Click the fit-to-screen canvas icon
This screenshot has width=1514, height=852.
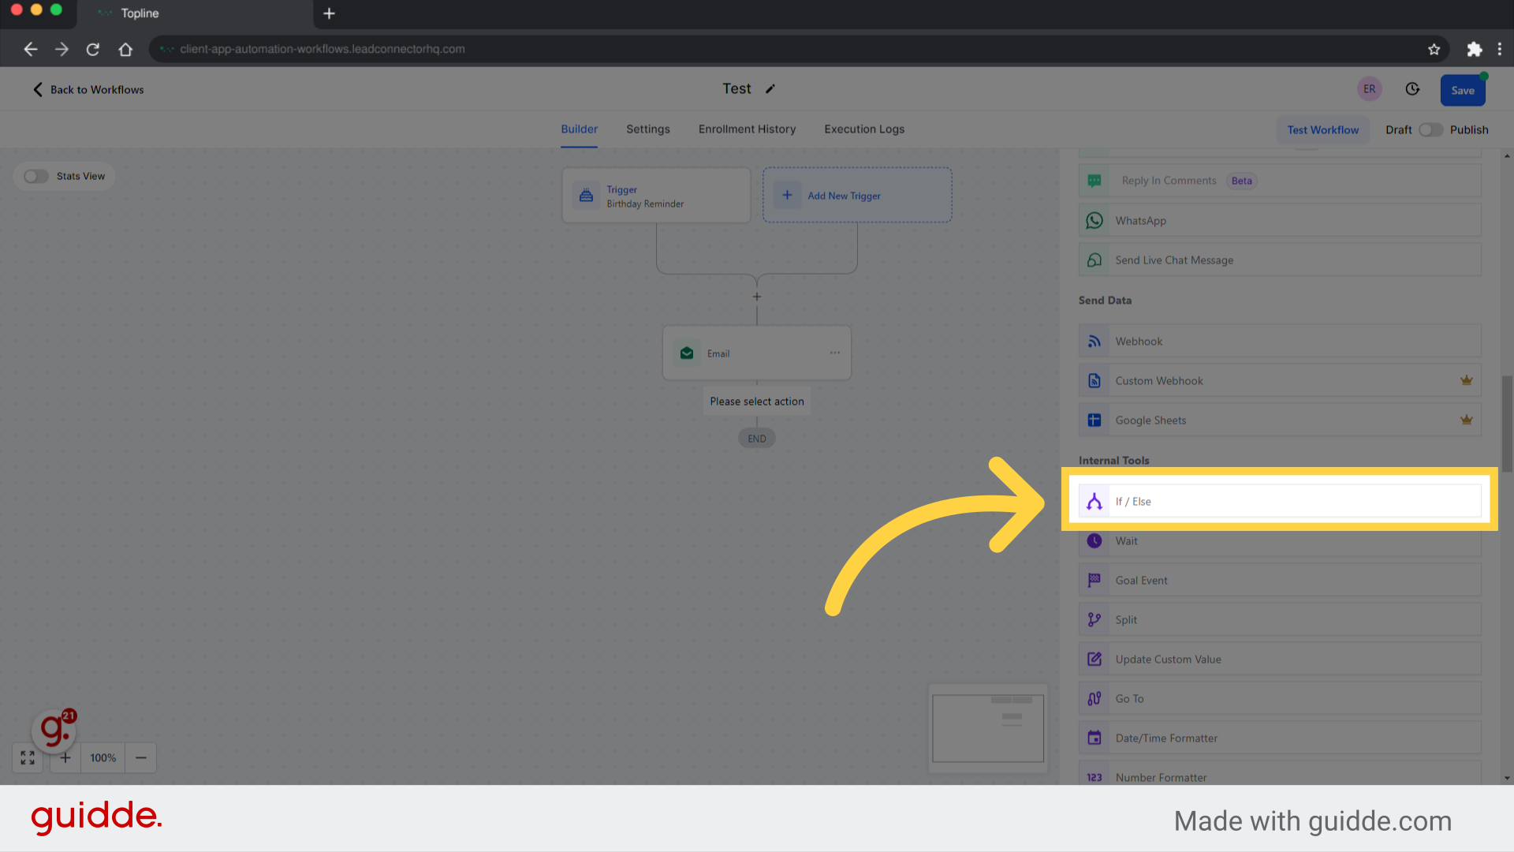pyautogui.click(x=28, y=758)
